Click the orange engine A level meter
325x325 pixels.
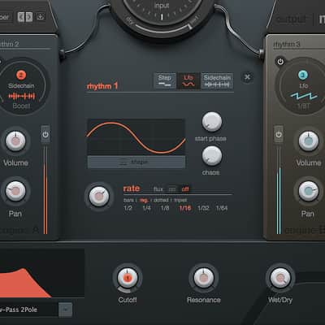(x=45, y=190)
